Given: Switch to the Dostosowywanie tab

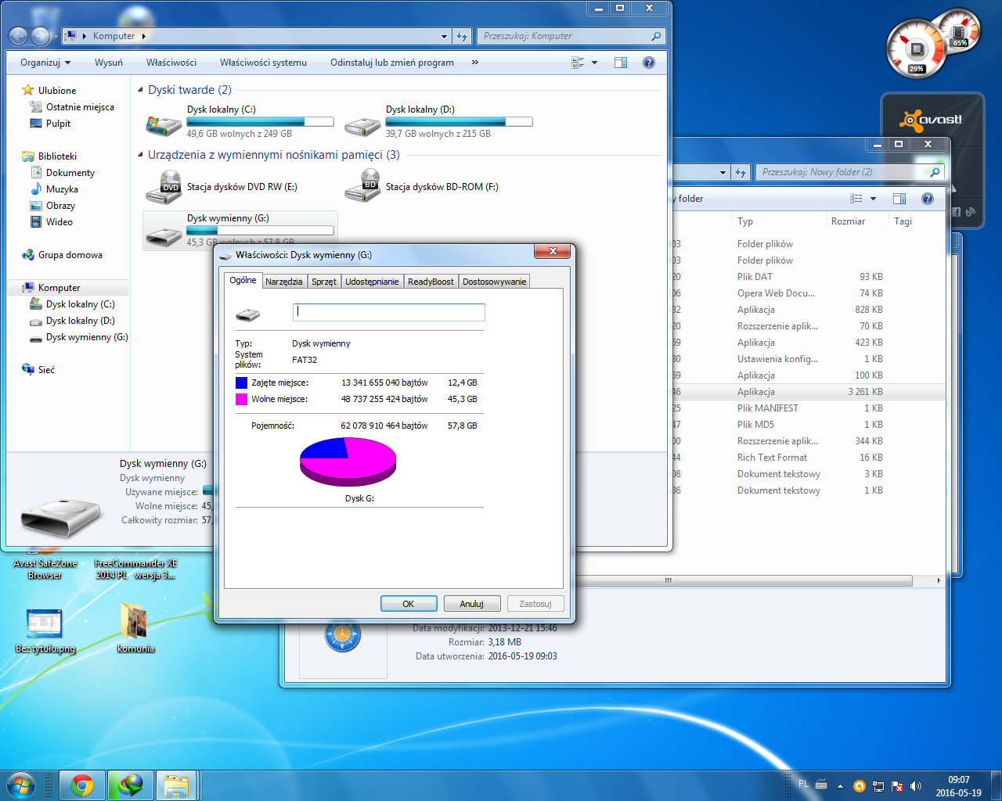Looking at the screenshot, I should tap(494, 282).
